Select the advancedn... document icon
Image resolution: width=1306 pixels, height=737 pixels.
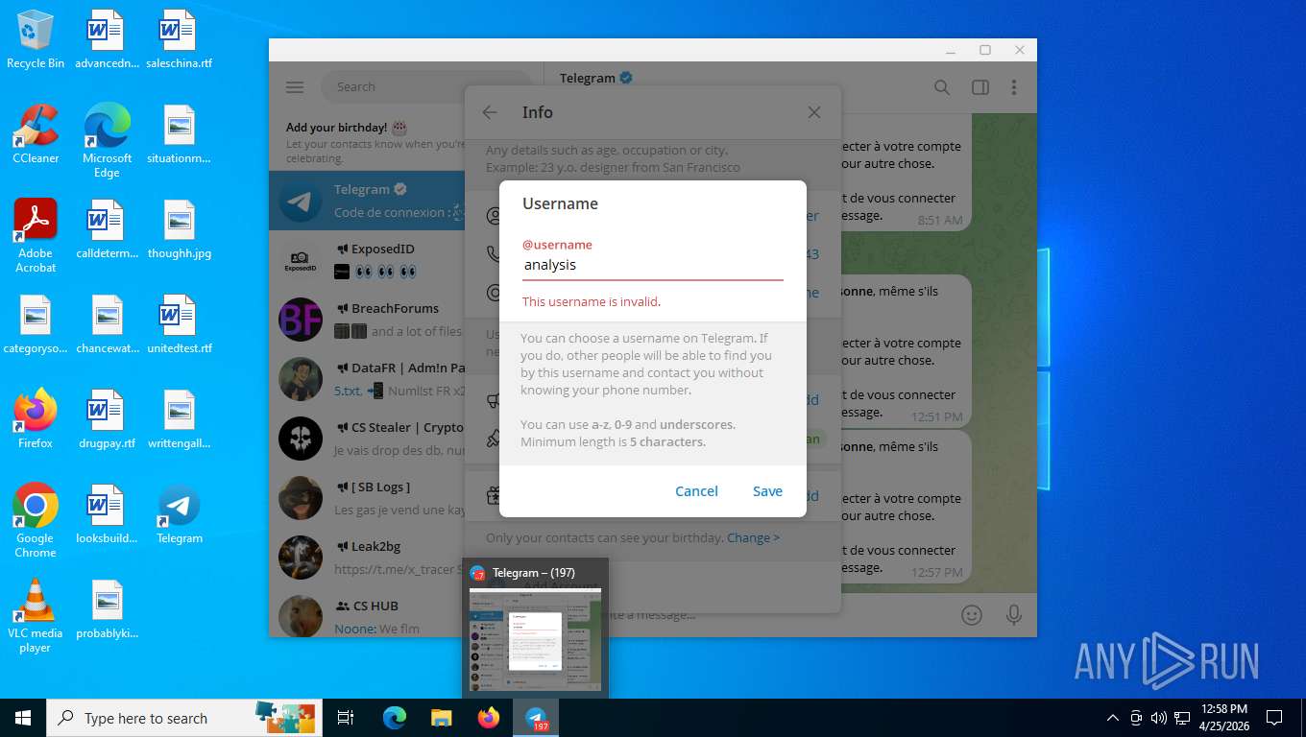click(x=108, y=39)
